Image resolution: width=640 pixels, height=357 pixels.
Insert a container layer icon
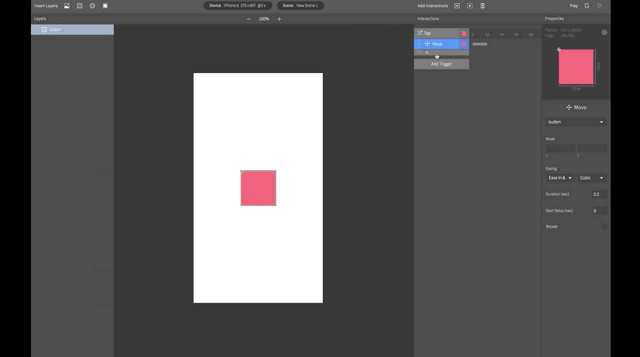pyautogui.click(x=105, y=6)
